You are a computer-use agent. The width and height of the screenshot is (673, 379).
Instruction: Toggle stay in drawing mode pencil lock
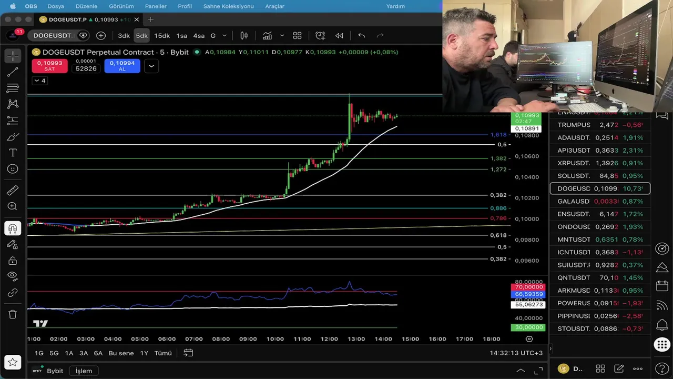click(13, 245)
